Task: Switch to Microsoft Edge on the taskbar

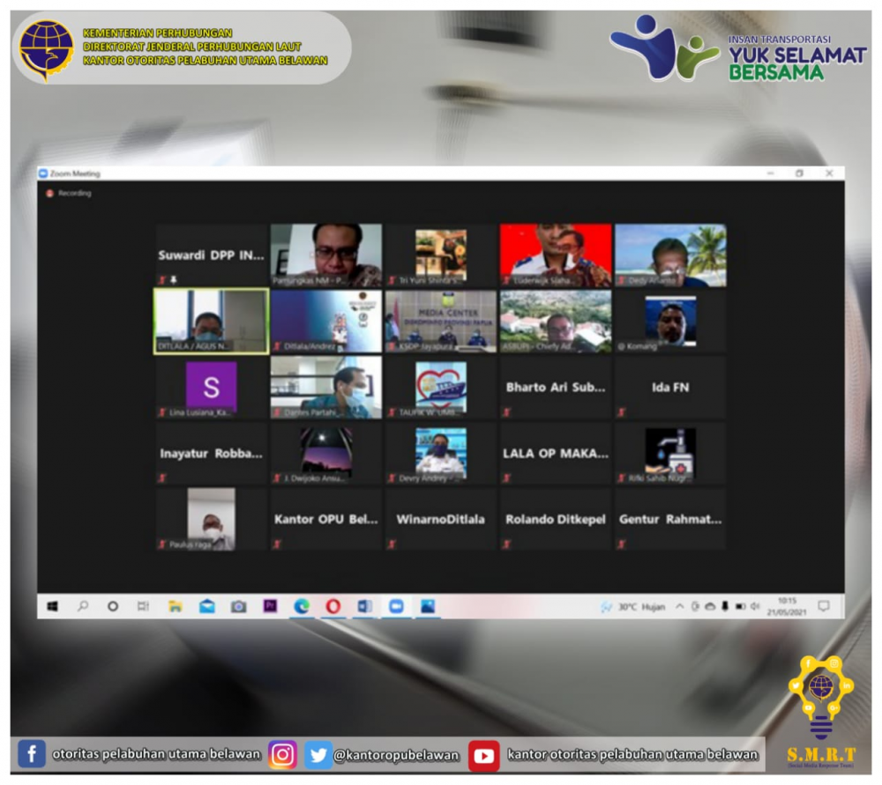Action: point(302,606)
